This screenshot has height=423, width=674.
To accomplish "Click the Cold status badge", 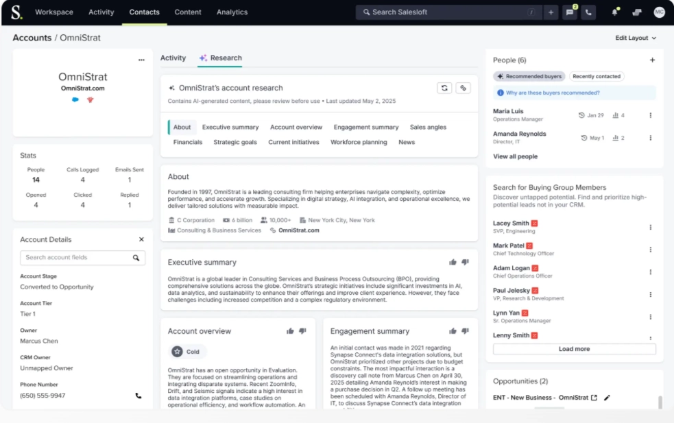I will (186, 352).
